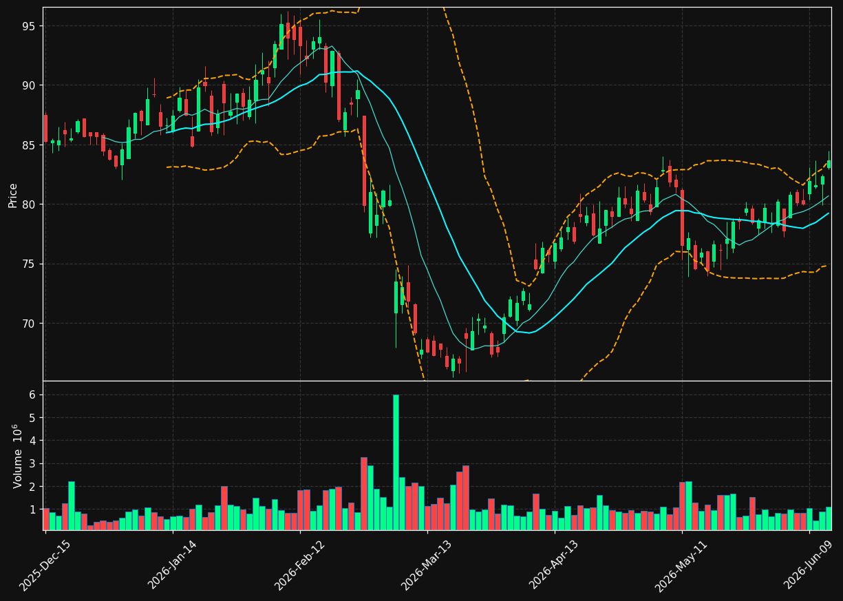Click the Volume 10^6 axis title
The width and height of the screenshot is (843, 601).
18,456
